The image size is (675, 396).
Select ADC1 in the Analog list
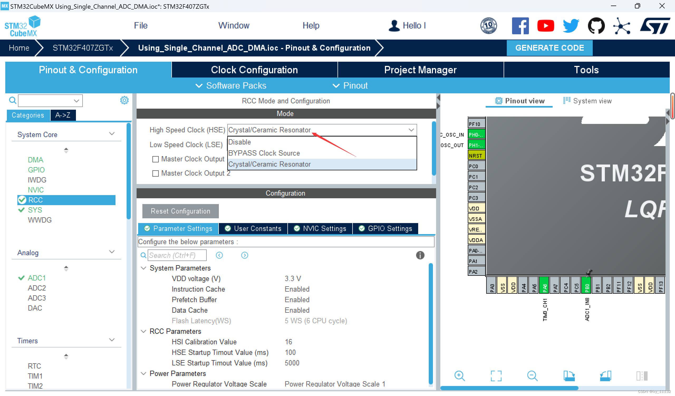[x=37, y=278]
